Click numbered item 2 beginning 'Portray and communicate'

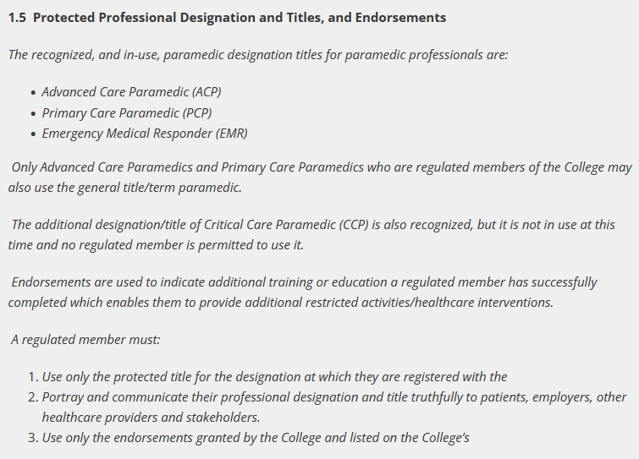click(334, 397)
